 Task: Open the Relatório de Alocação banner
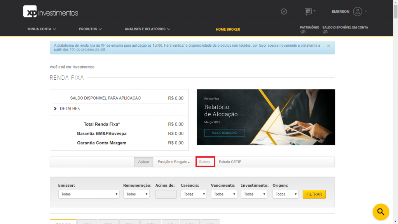266,117
